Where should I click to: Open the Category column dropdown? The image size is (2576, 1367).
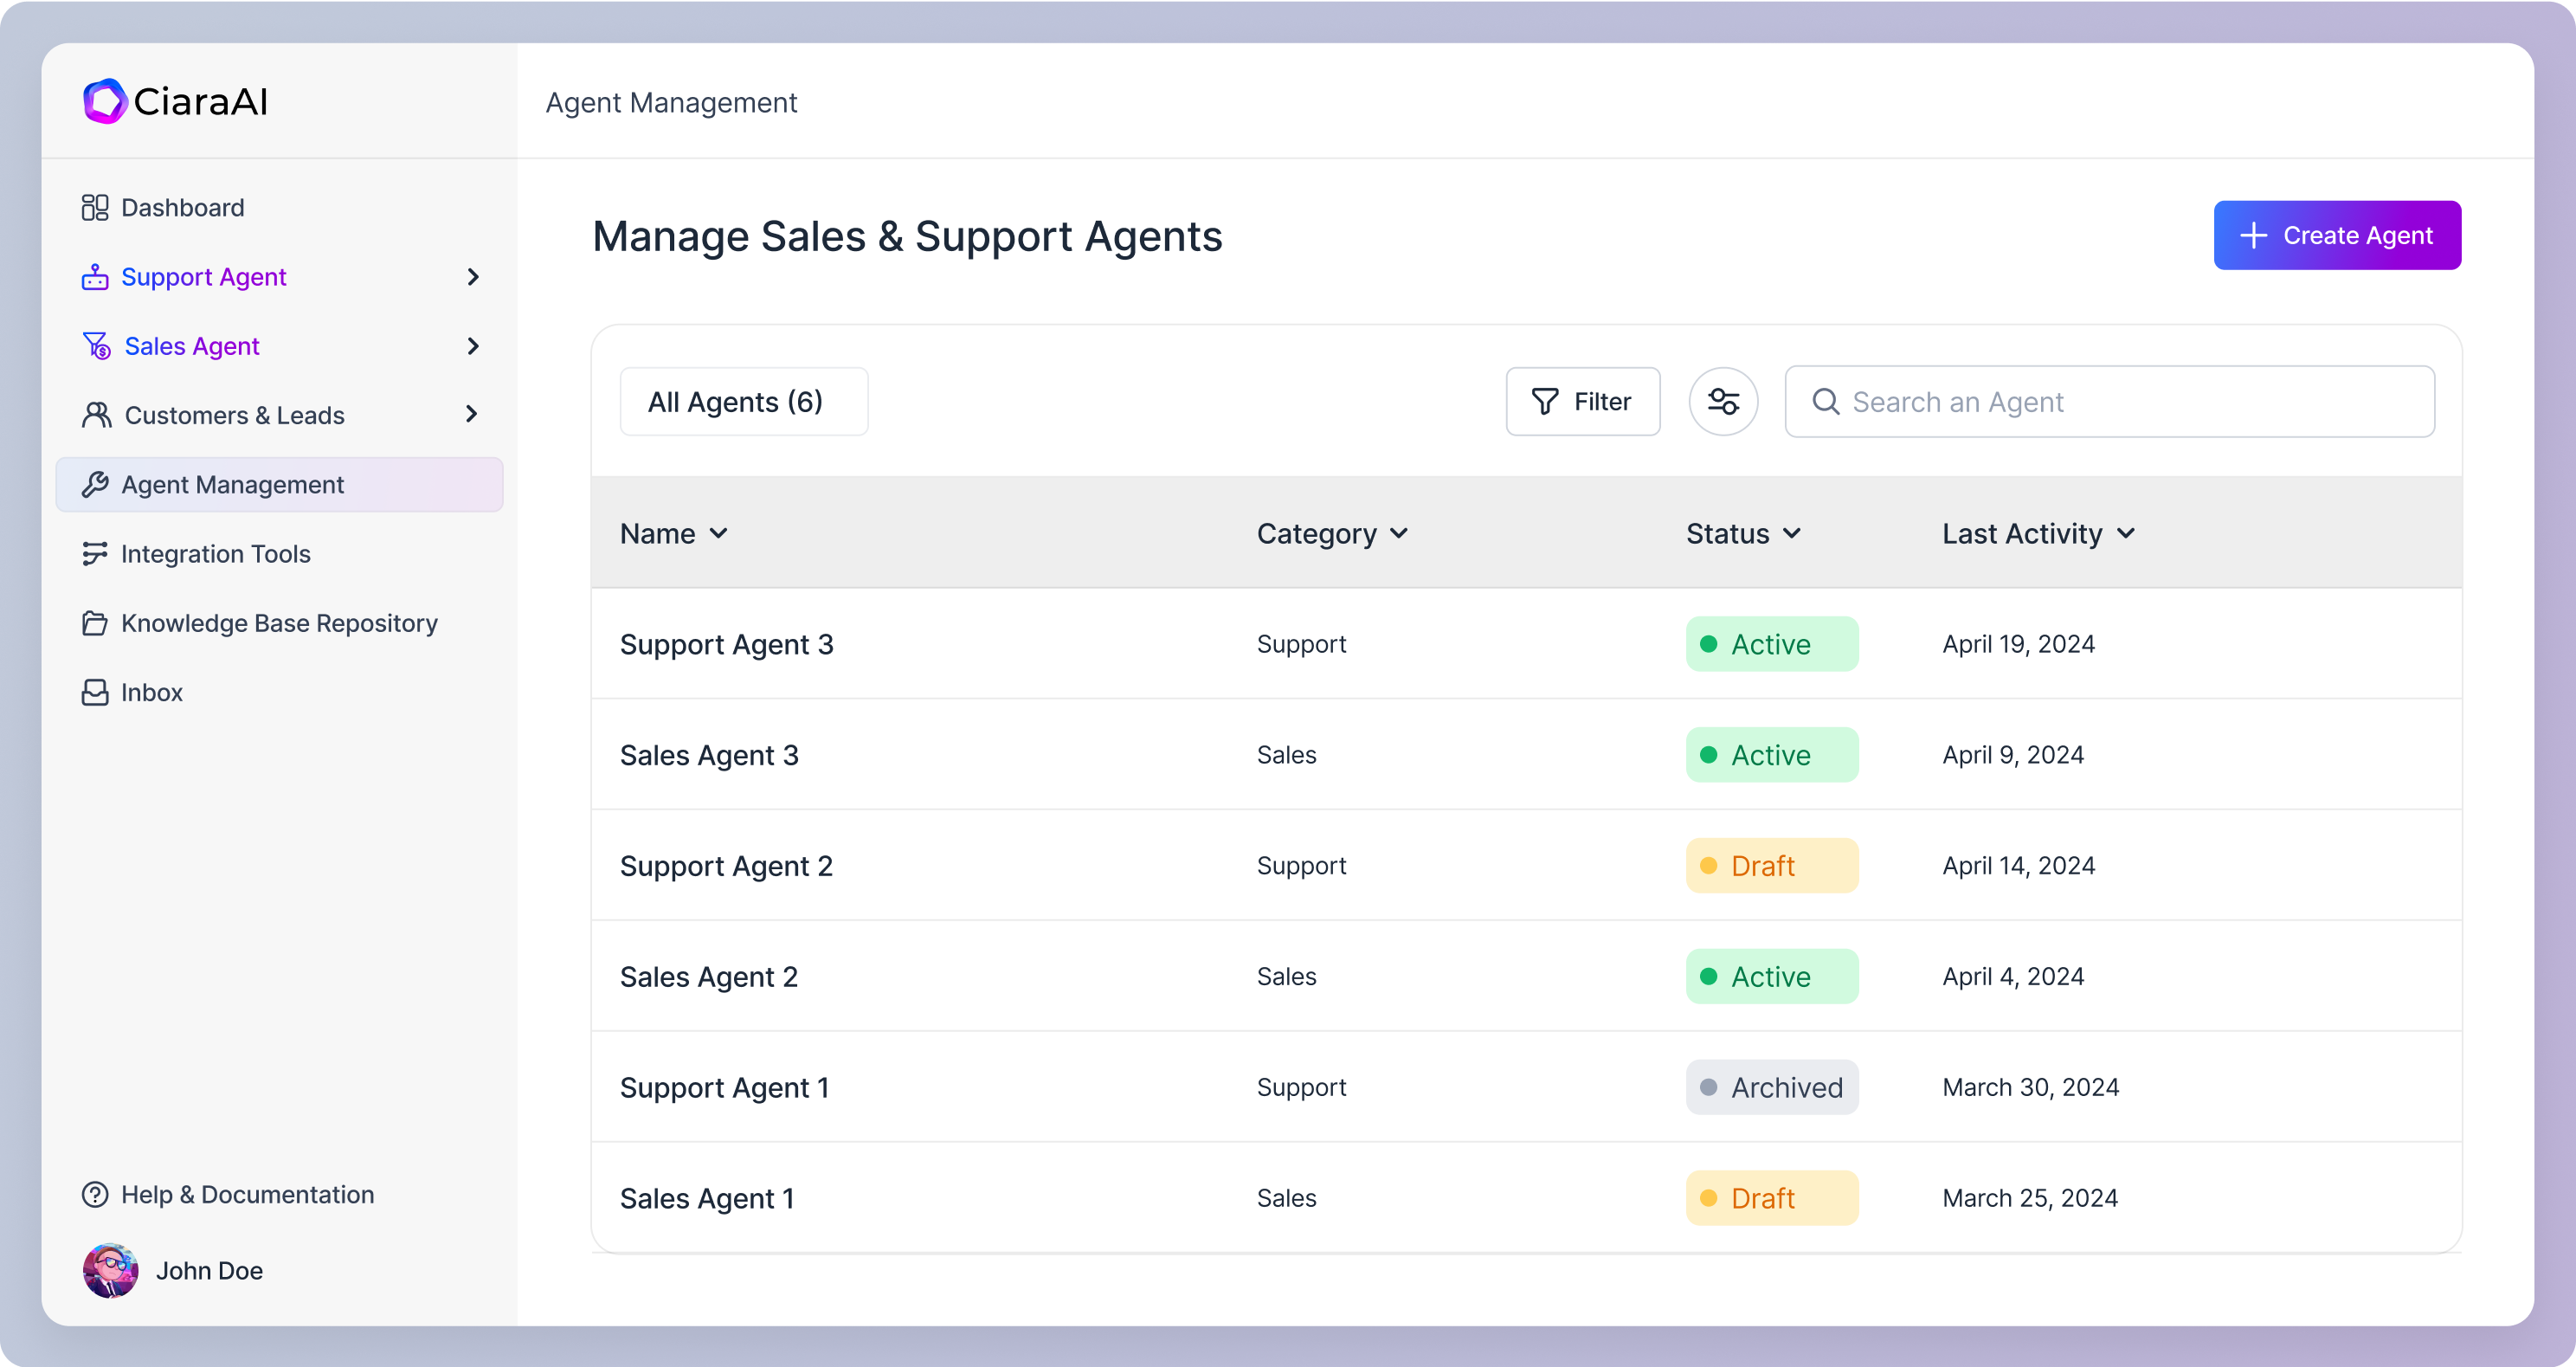pos(1398,533)
